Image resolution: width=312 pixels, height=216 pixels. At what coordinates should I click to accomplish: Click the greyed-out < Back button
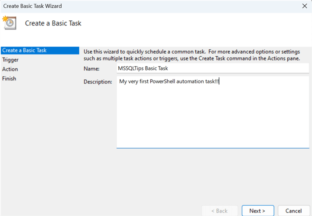coord(219,210)
